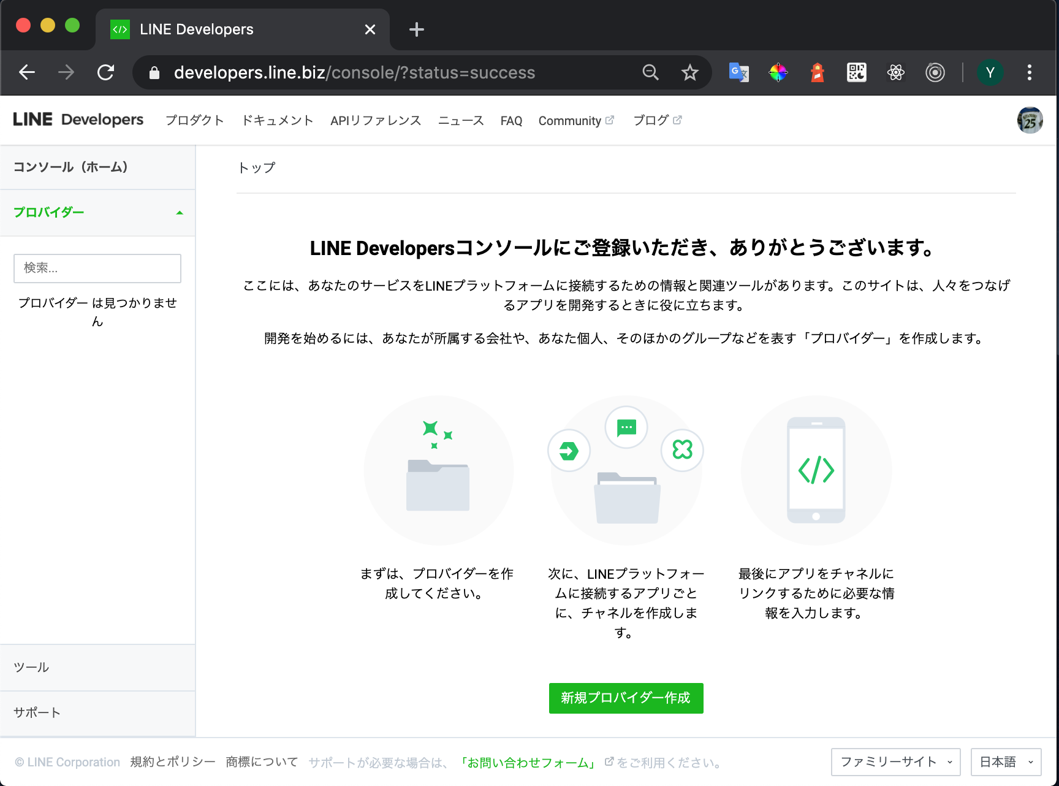Image resolution: width=1059 pixels, height=786 pixels.
Task: Click the 新規プロバイダー作成 button
Action: click(626, 698)
